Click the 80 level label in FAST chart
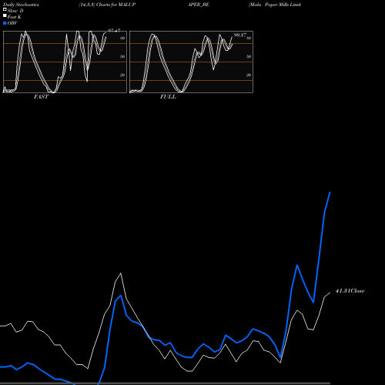 point(122,38)
